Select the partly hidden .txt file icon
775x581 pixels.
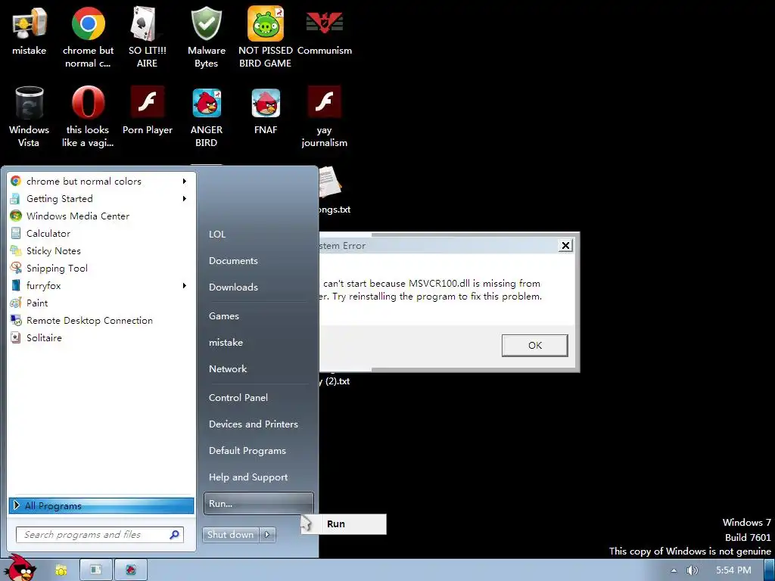(330, 183)
